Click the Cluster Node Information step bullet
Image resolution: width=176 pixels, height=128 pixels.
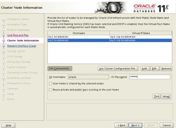4,41
